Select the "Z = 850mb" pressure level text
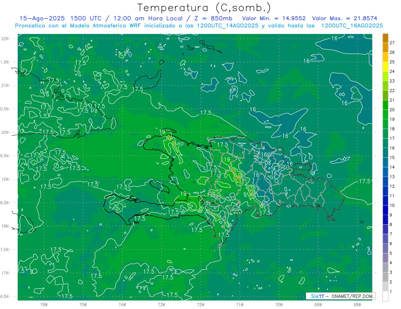 click(x=214, y=18)
